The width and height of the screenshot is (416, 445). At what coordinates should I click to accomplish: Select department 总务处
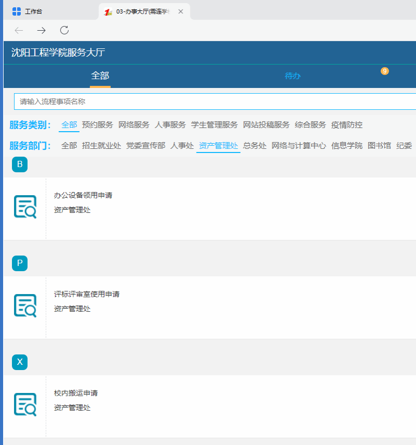(x=255, y=146)
